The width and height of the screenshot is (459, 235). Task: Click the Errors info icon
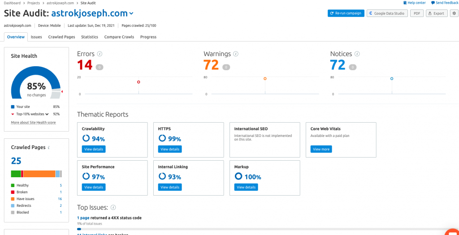pos(100,54)
